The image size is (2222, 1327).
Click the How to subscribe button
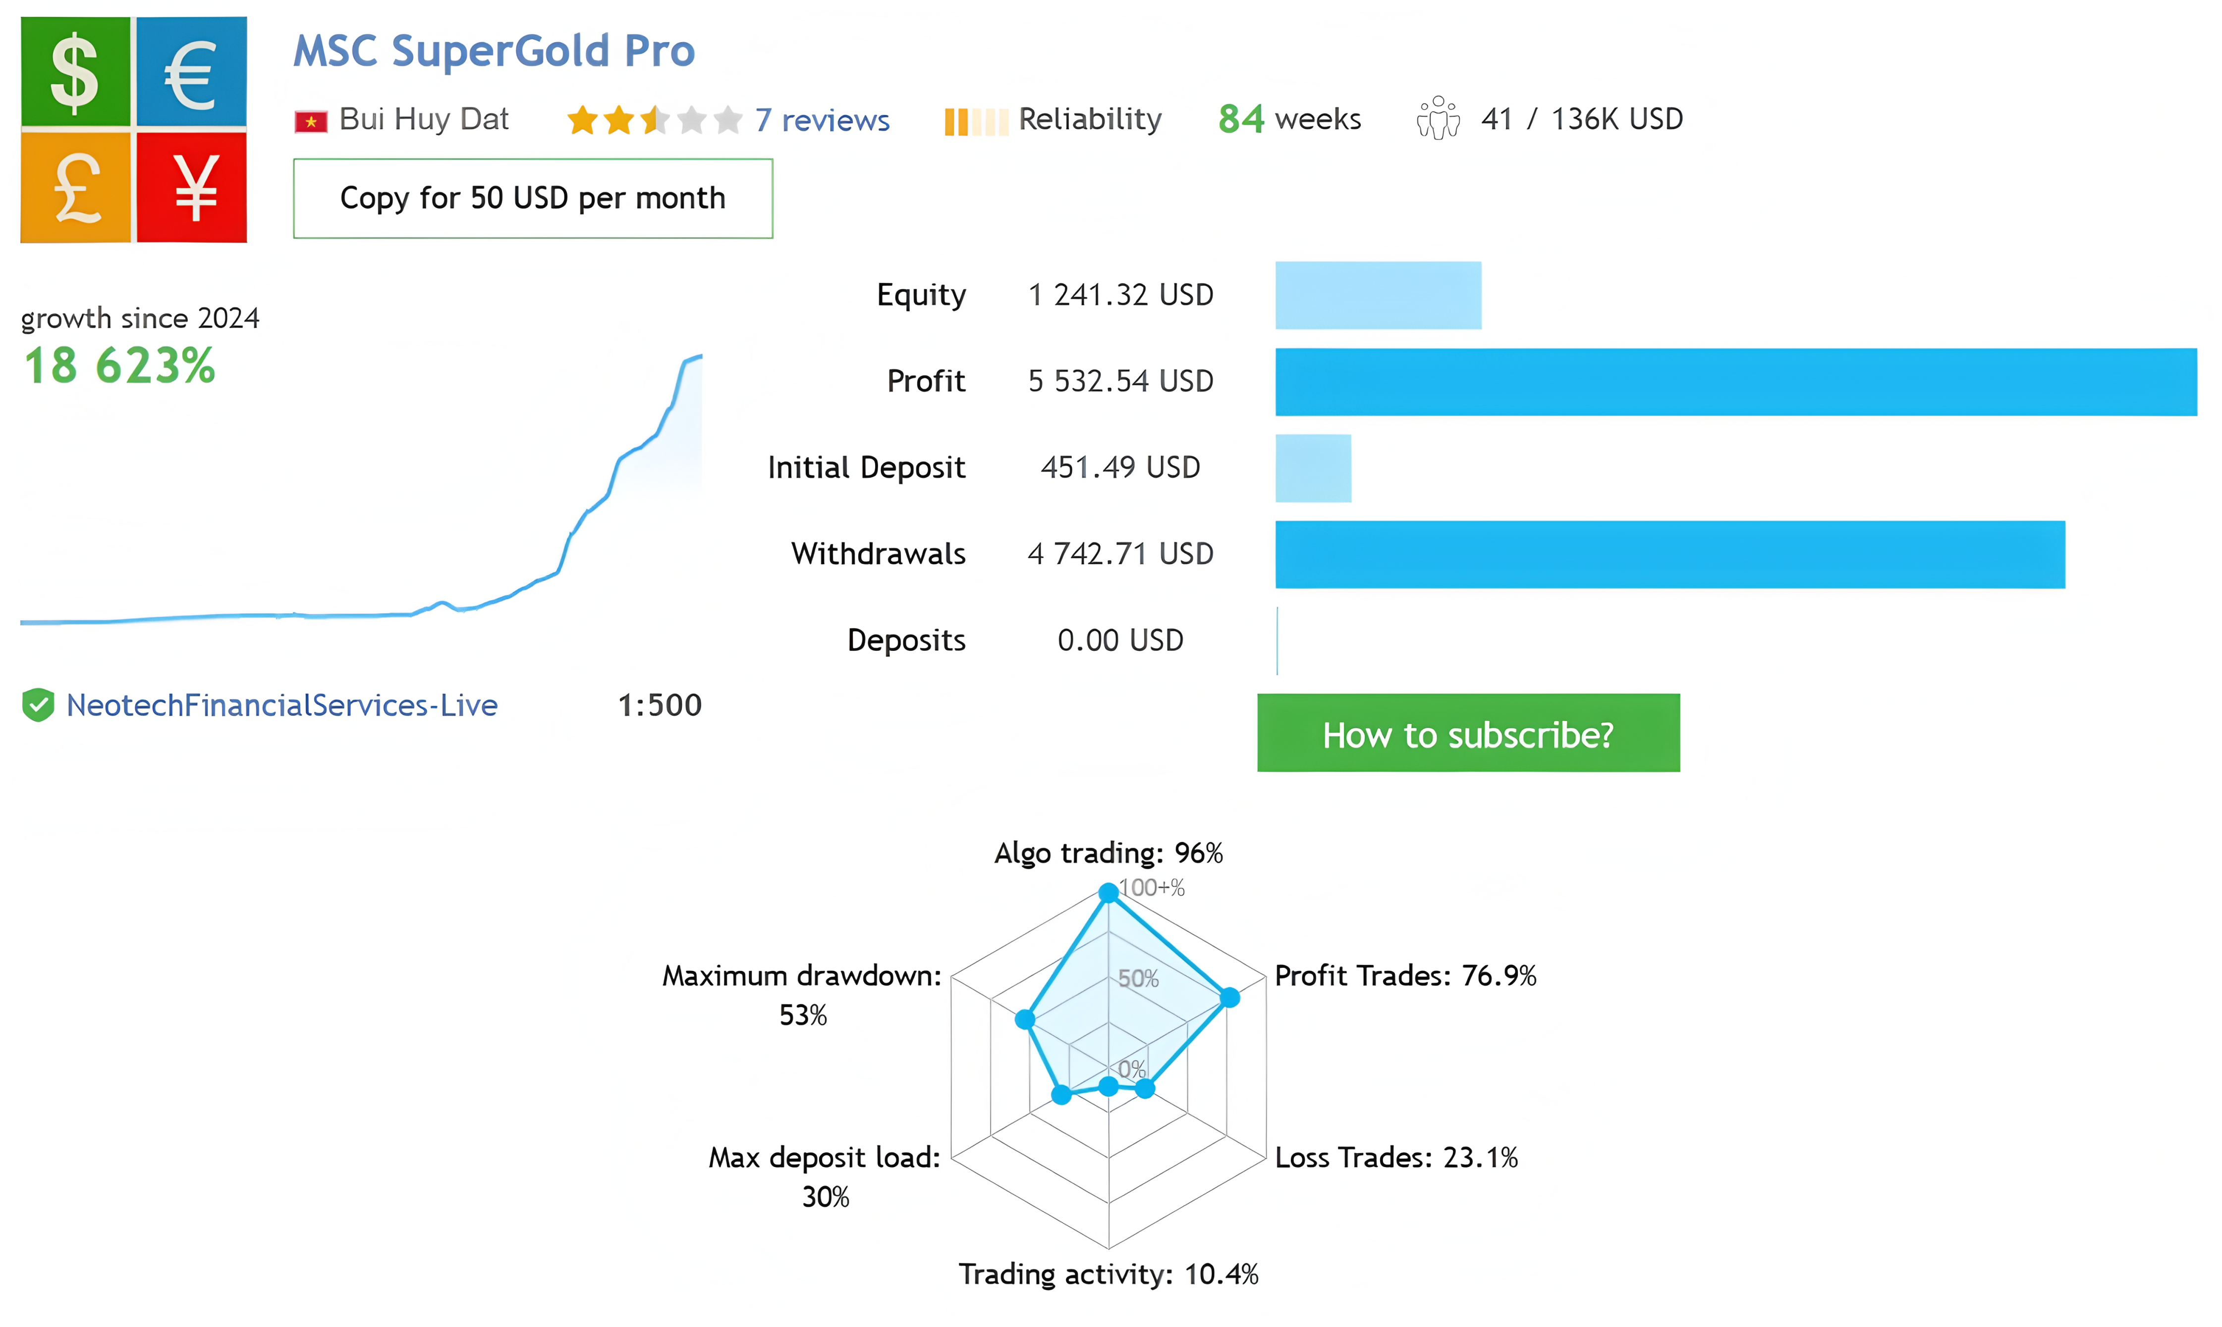(x=1468, y=733)
